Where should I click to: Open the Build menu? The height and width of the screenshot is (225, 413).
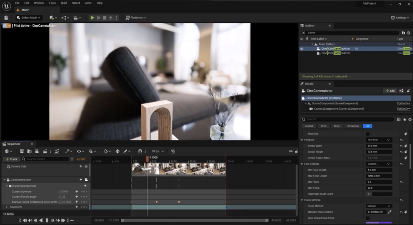point(64,3)
